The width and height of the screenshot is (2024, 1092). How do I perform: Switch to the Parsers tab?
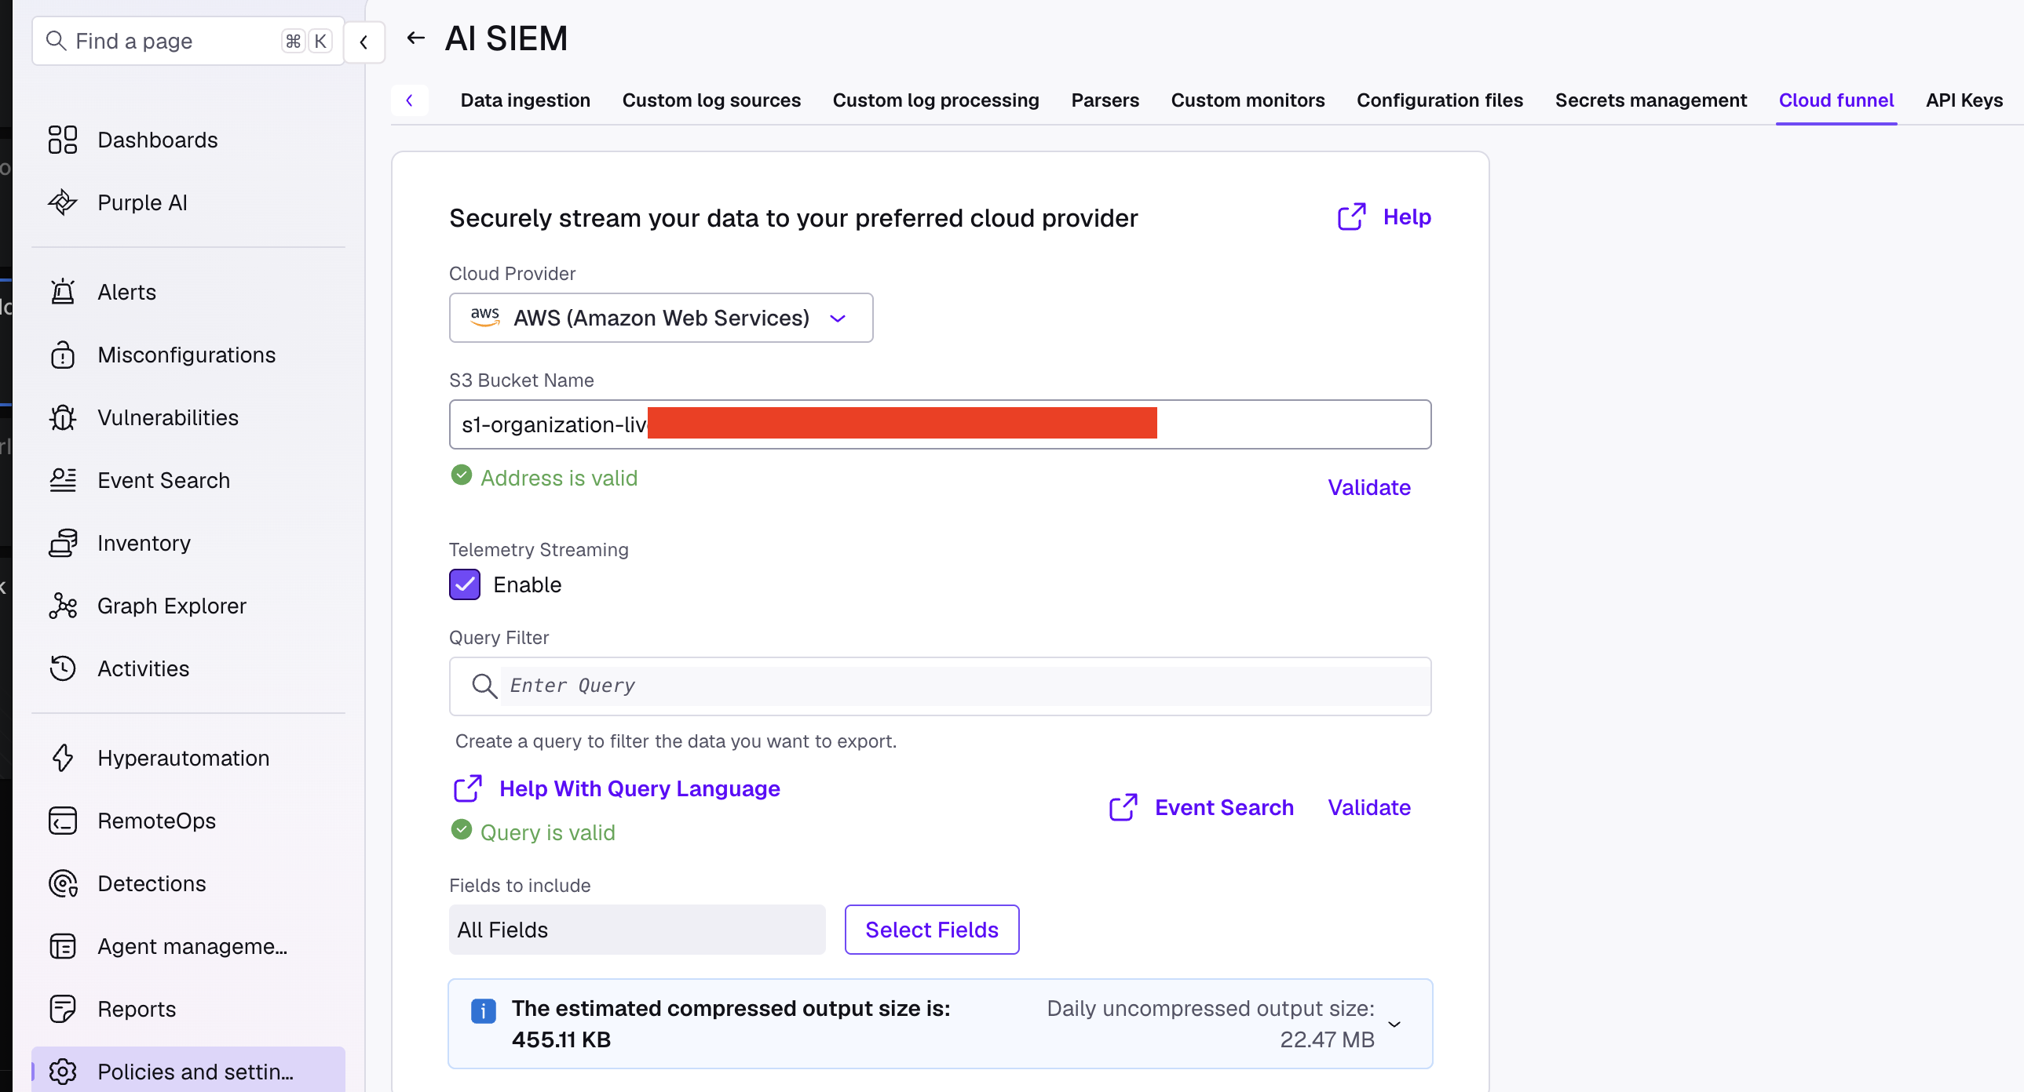[1105, 100]
